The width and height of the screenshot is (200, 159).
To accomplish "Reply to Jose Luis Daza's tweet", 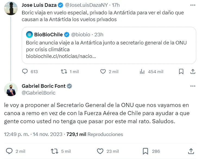I will click(x=25, y=72).
